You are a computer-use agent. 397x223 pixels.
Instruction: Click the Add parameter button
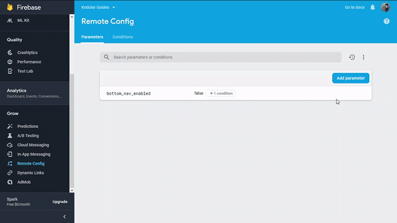350,78
